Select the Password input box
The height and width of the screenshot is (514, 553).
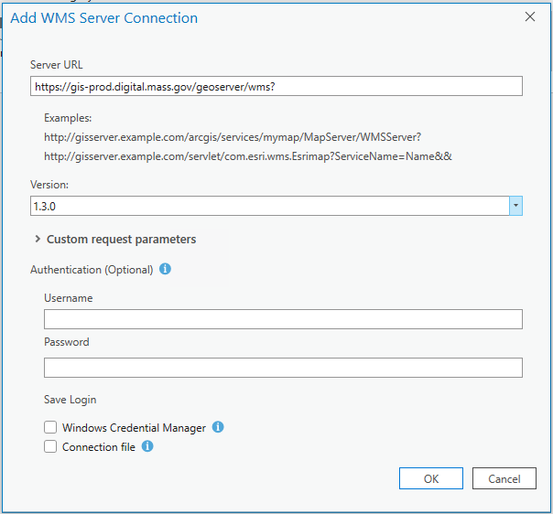283,368
